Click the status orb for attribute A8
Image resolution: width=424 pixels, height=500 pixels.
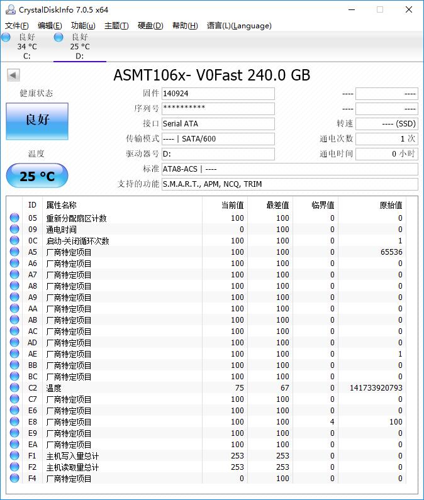click(14, 286)
